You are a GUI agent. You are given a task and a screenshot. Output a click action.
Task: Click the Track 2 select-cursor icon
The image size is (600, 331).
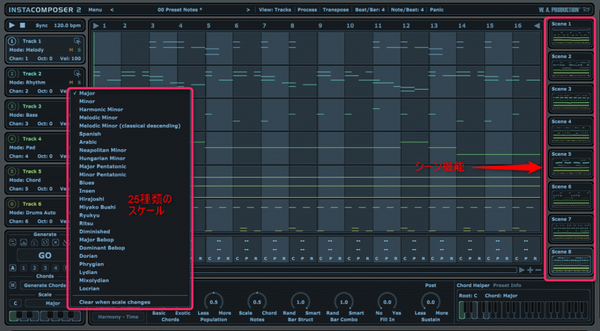click(x=77, y=73)
